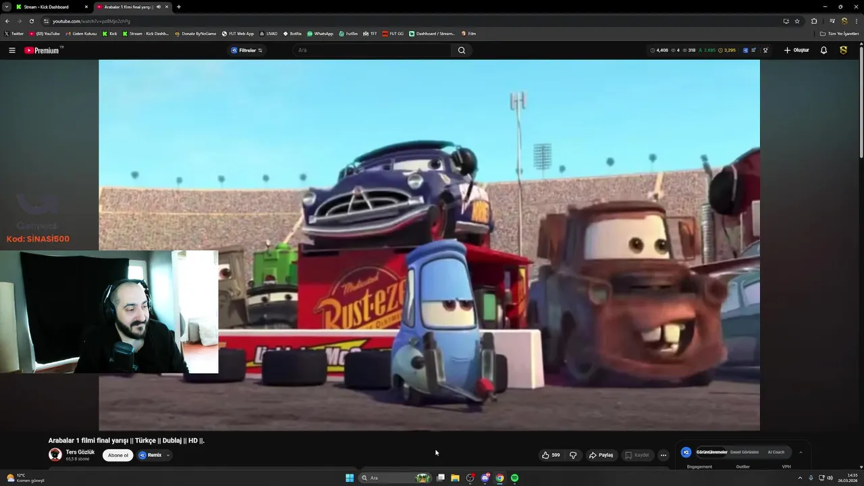Open the Ters Gözlük channel avatar
Image resolution: width=864 pixels, height=486 pixels.
click(x=55, y=454)
